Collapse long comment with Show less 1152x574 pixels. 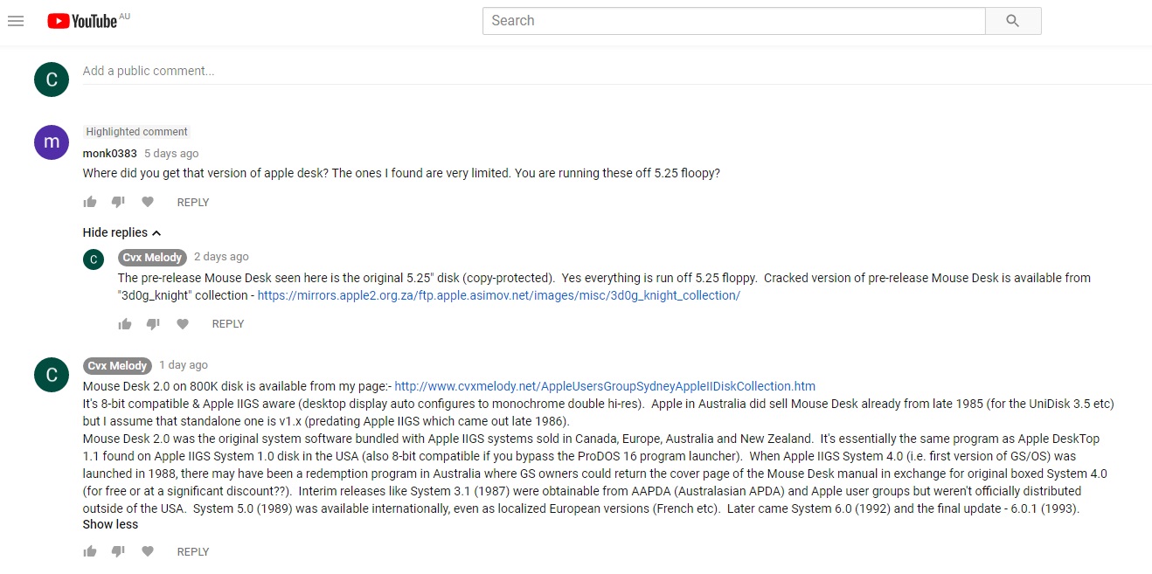(110, 524)
